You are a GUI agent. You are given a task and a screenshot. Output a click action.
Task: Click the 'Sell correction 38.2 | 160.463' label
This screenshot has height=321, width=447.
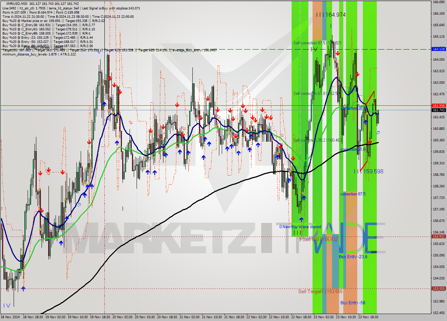point(317,140)
